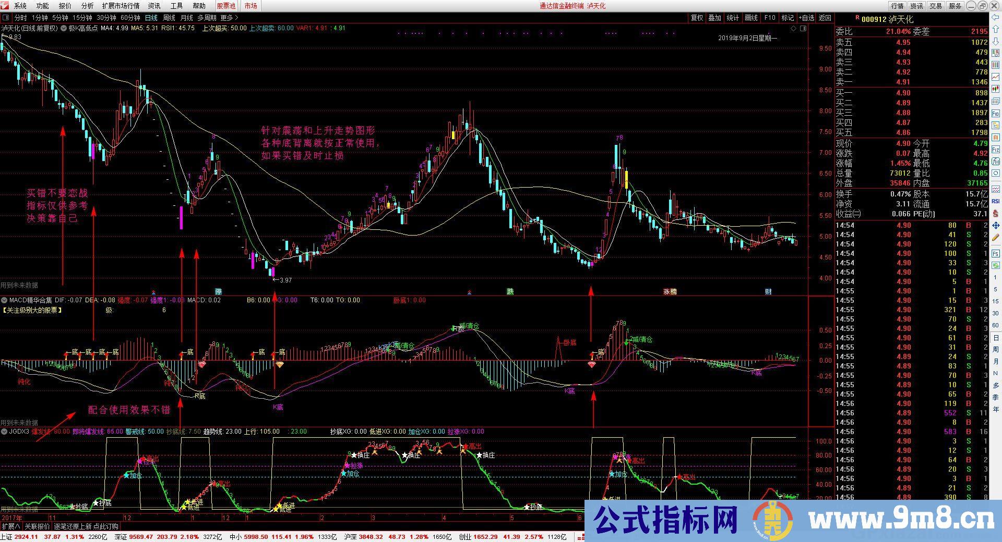Viewport: 1002px width, 542px height.
Task: Expand the 极K高低点 indicator dropdown
Action: point(64,28)
